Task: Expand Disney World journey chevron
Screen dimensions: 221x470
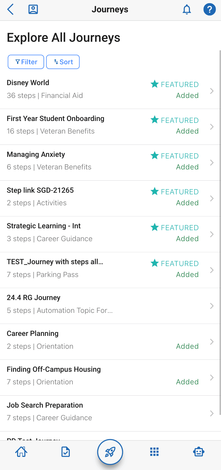Action: [x=212, y=91]
